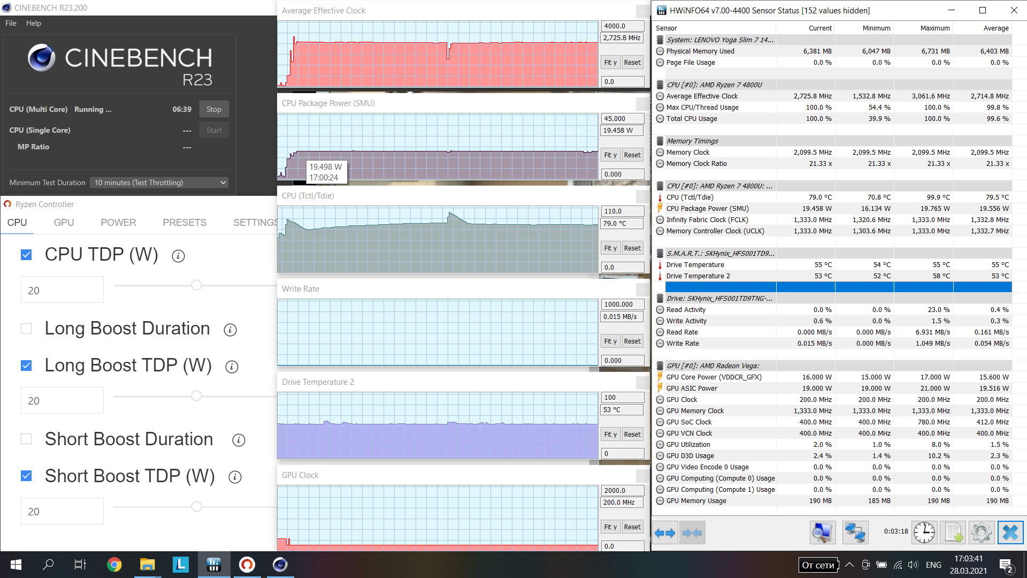Reset CPU Tctl/Tdie graph
The height and width of the screenshot is (578, 1027).
pos(632,248)
